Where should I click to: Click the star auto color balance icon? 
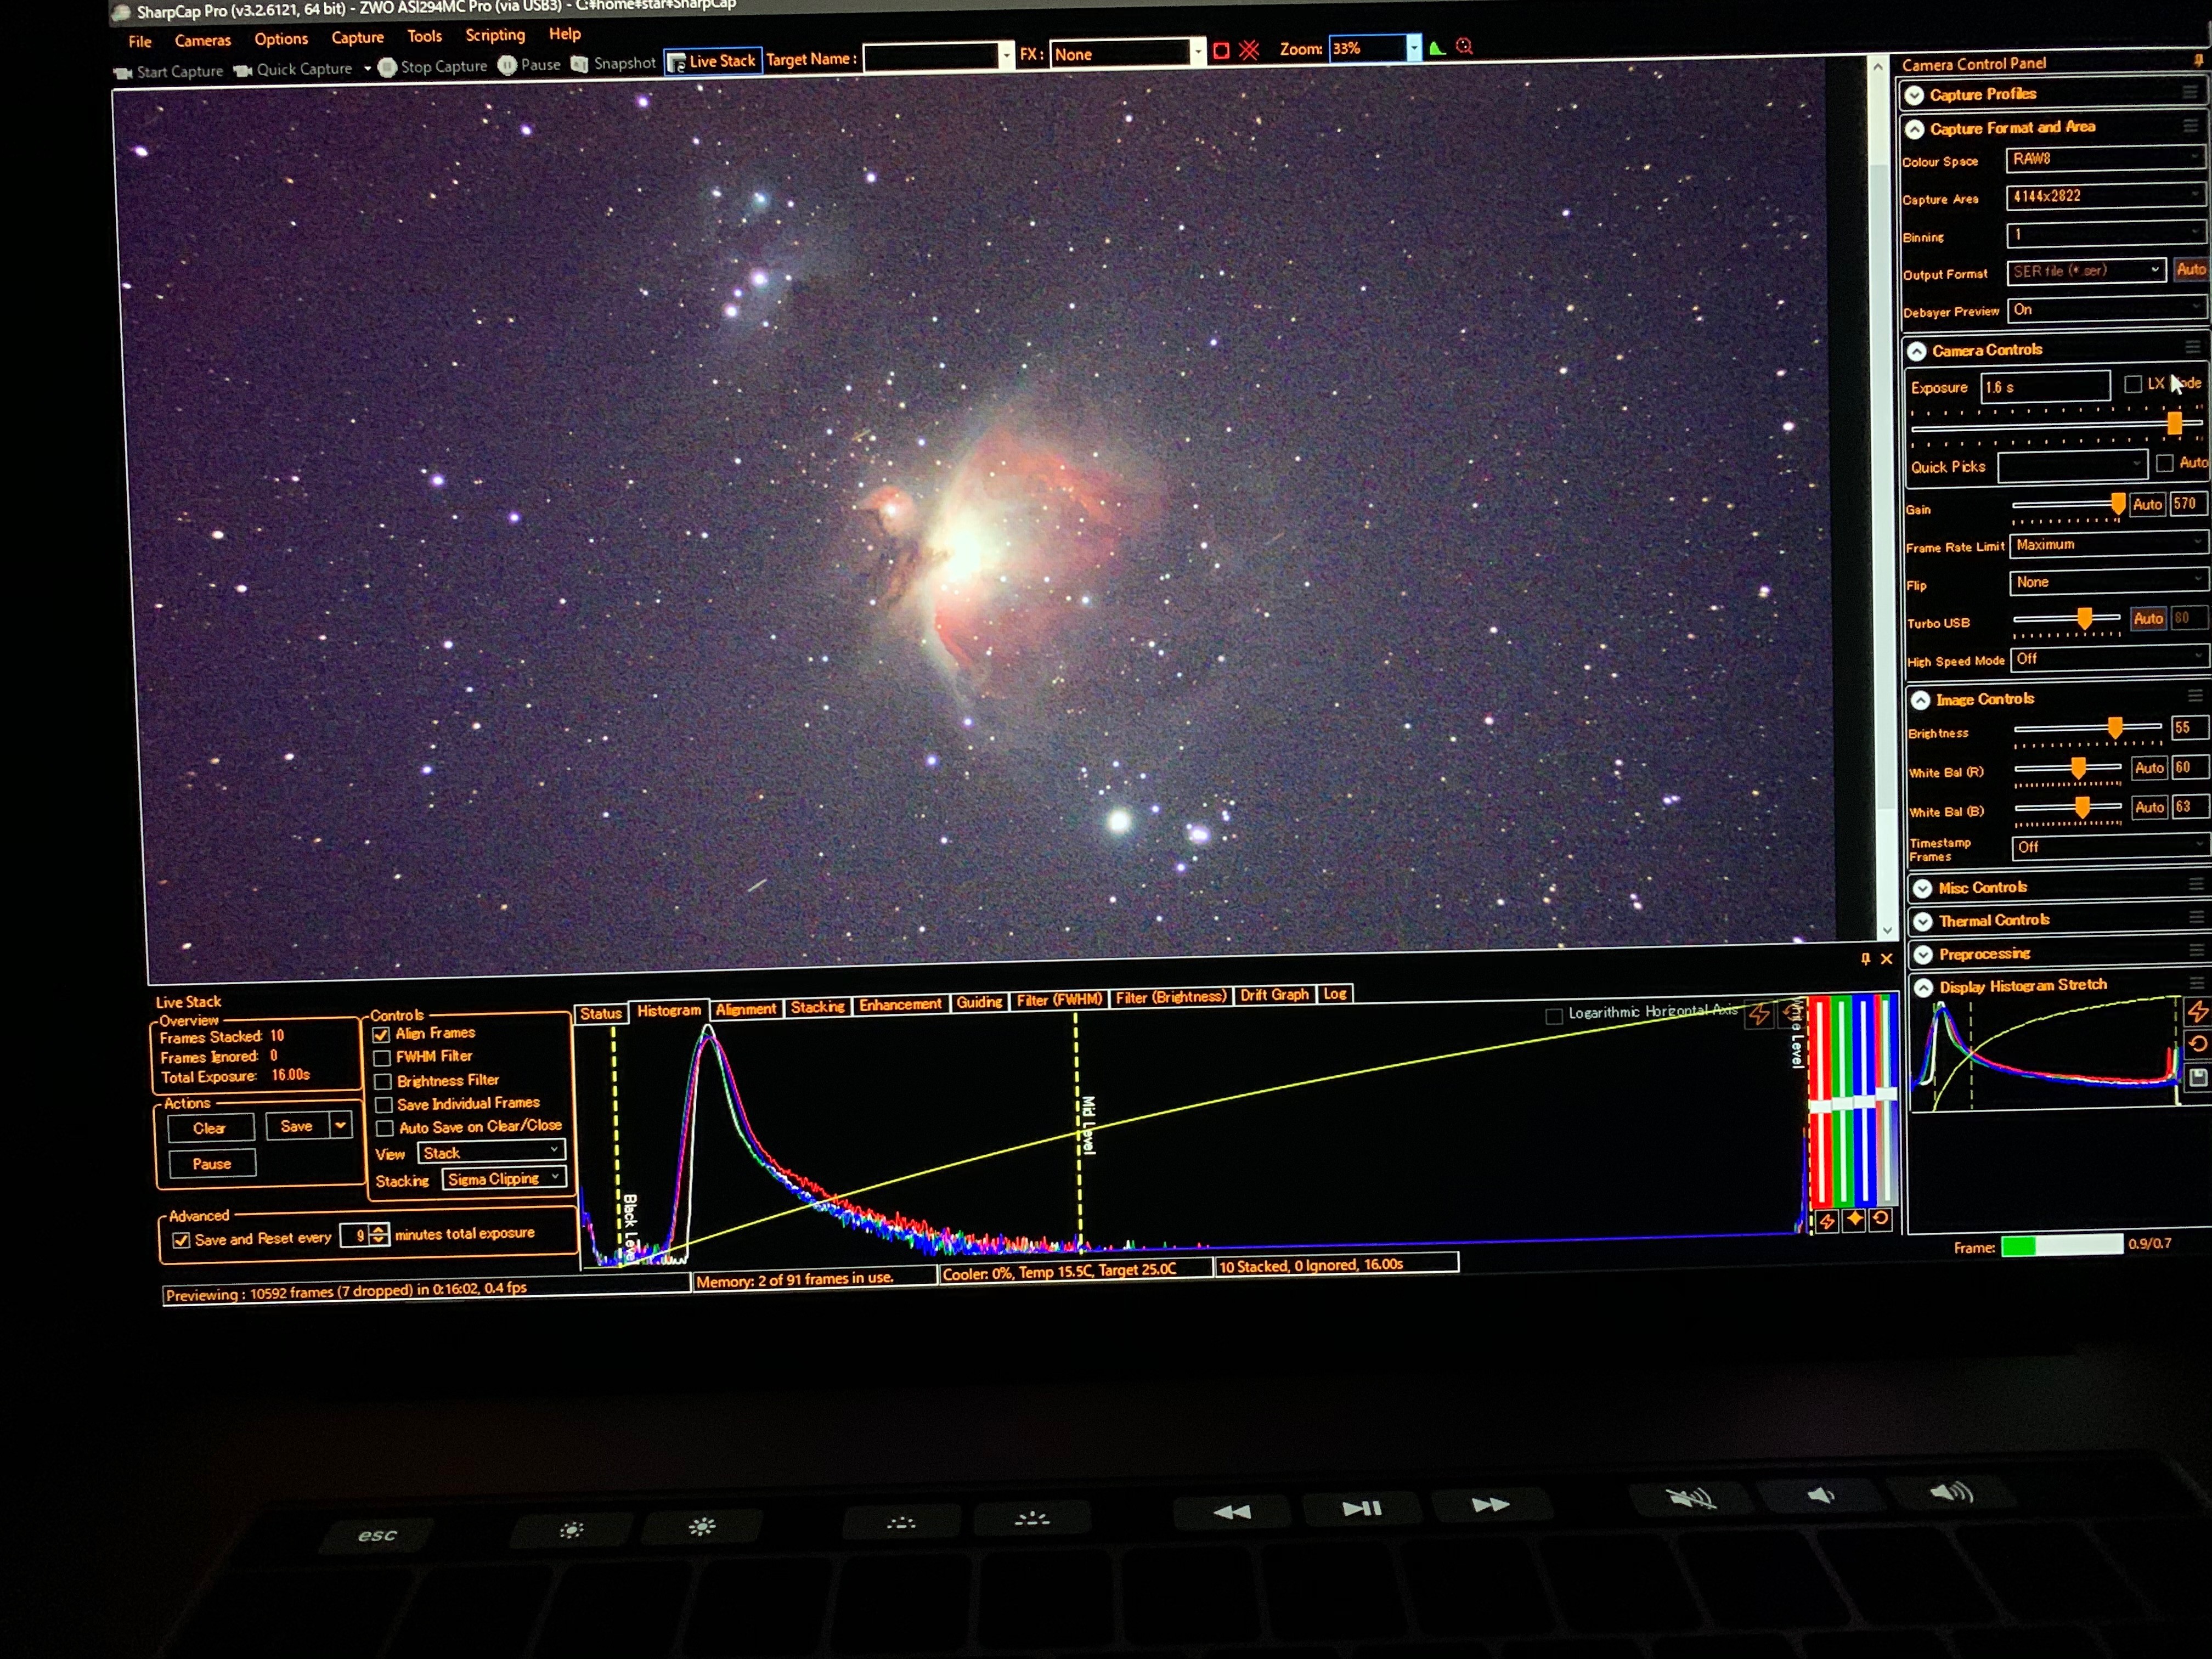(x=1854, y=1219)
